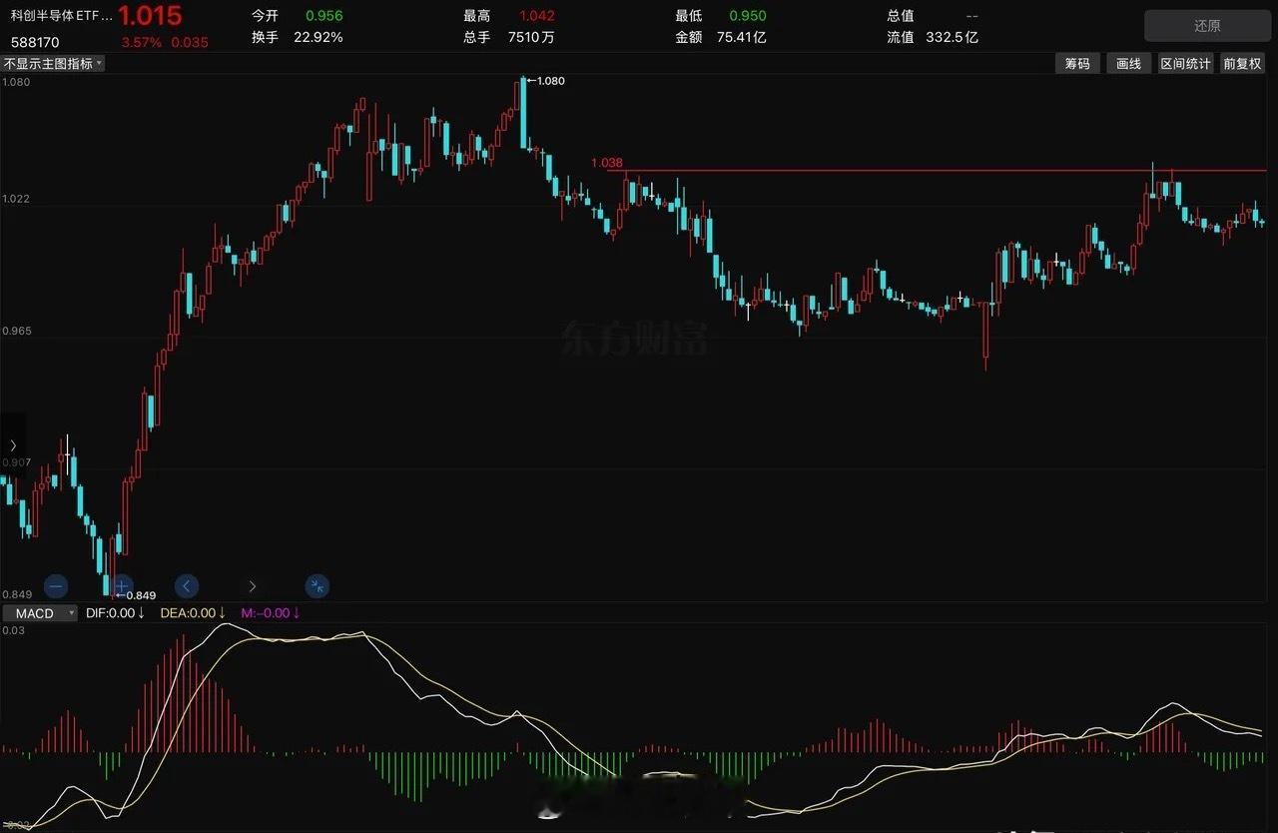Click the 科创半导体ETF name

62,15
